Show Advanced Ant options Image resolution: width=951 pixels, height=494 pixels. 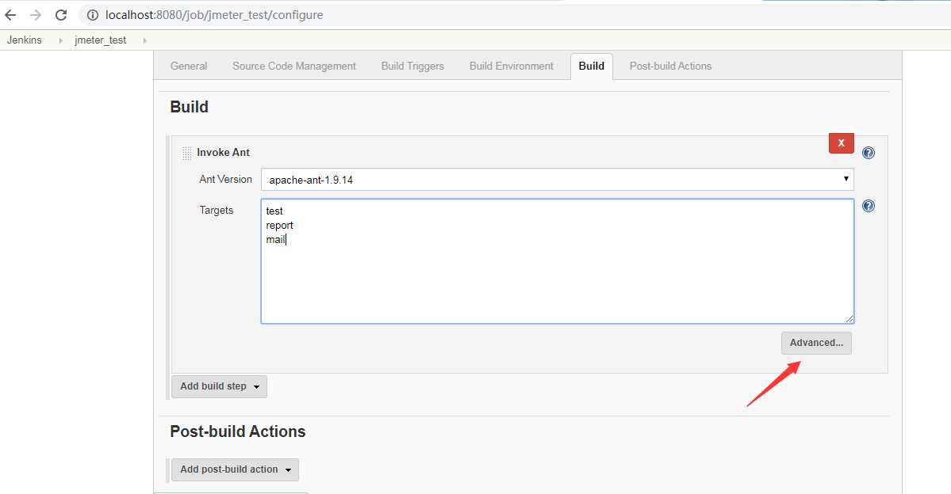816,343
